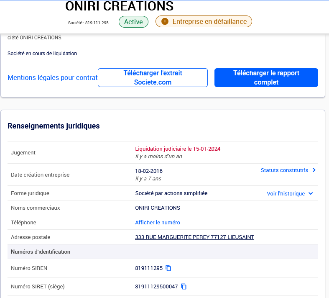The image size is (329, 298).
Task: Click the Jugement row label
Action: point(23,153)
